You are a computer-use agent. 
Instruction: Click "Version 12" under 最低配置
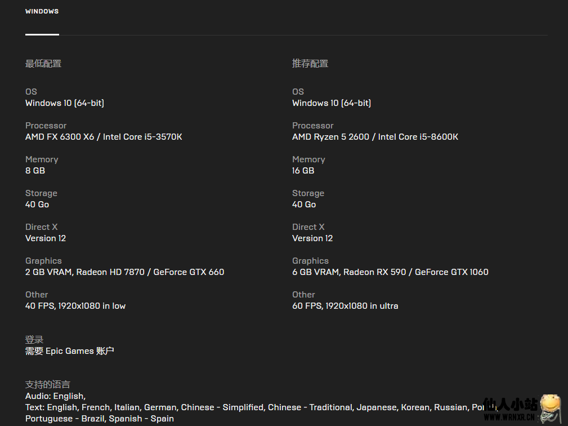(46, 238)
